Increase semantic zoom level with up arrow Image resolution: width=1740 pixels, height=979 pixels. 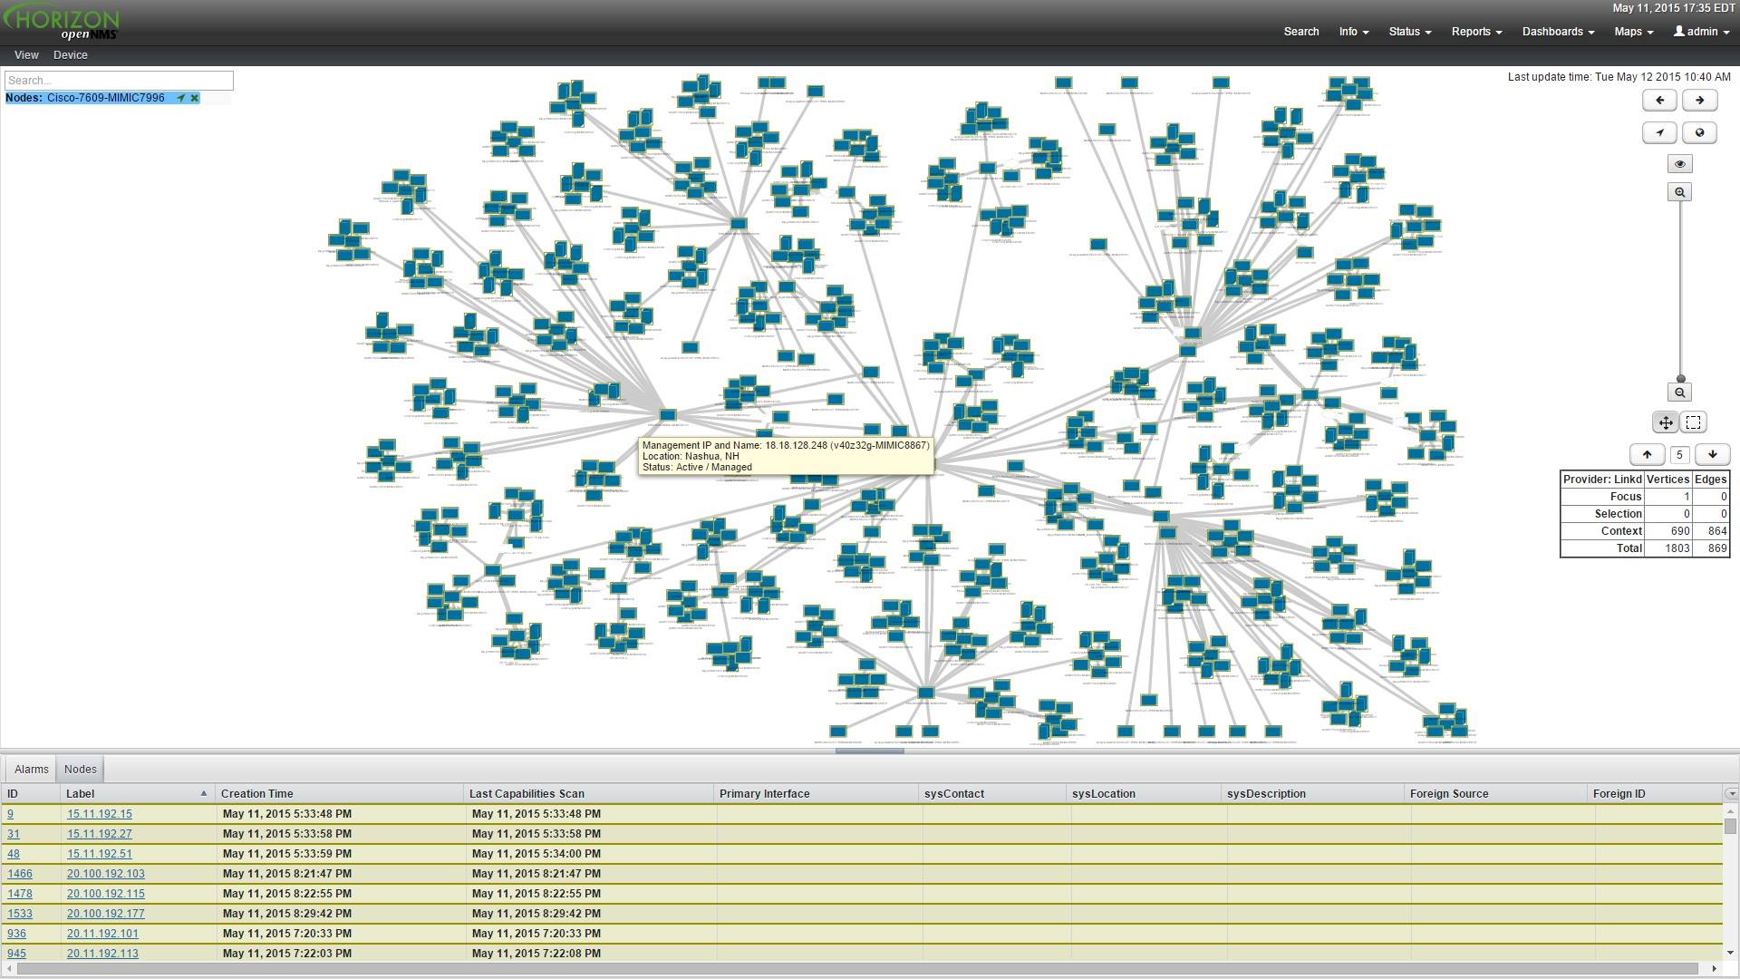click(x=1647, y=455)
